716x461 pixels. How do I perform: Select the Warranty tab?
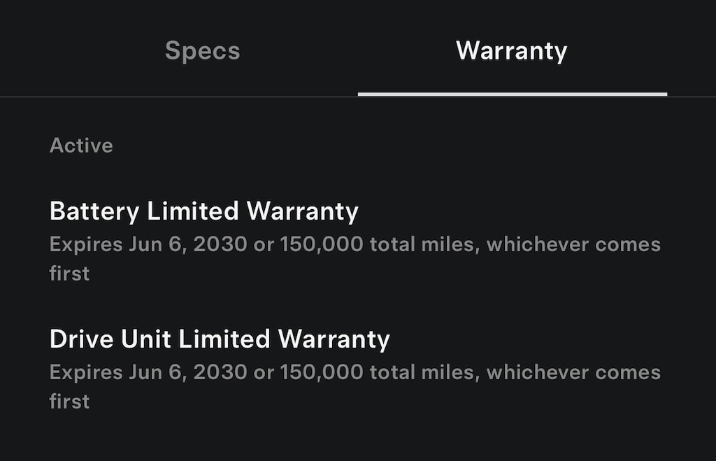point(511,51)
